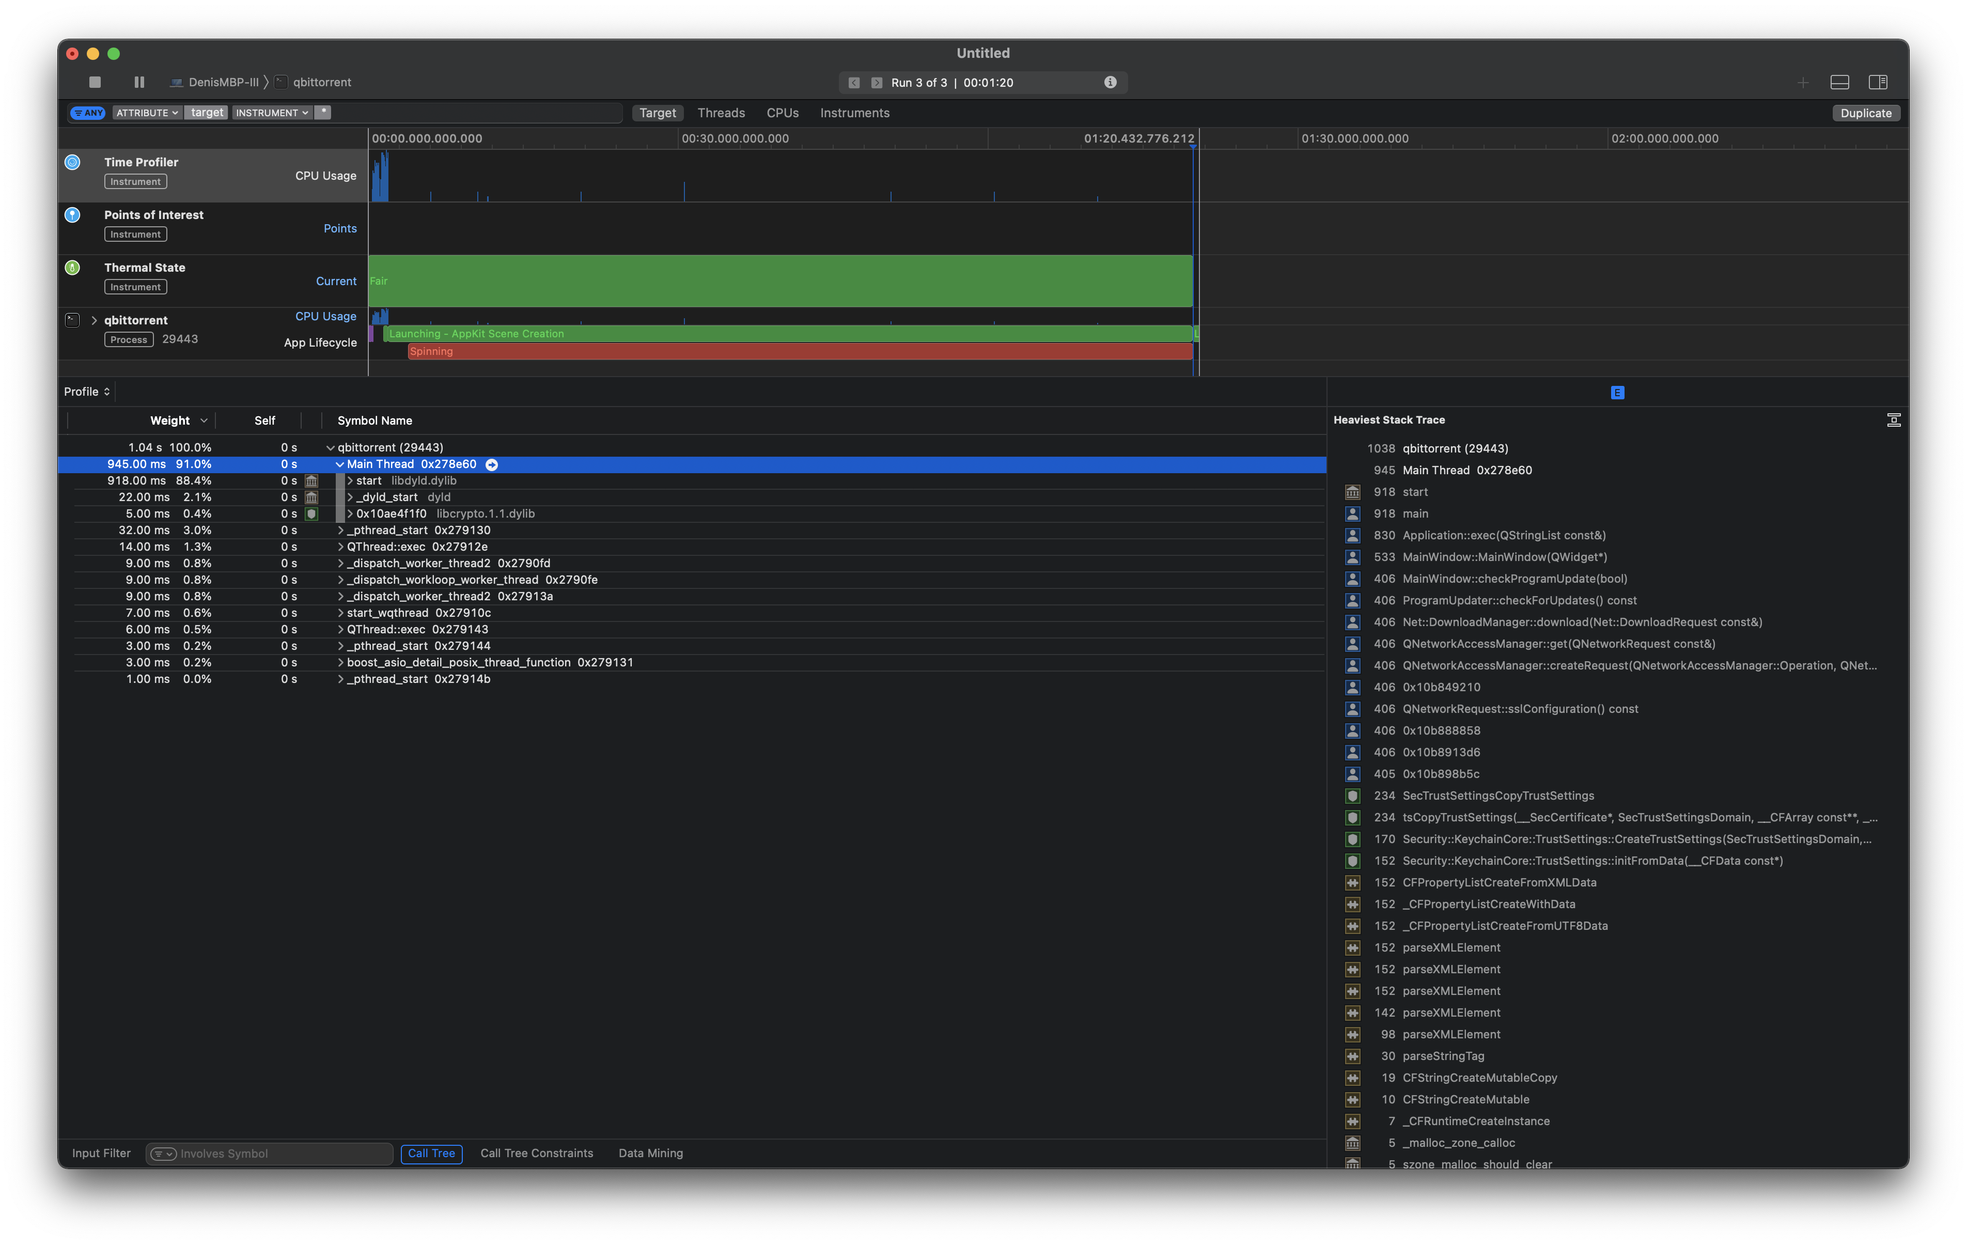Click the previous run arrow
1967x1245 pixels.
854,83
